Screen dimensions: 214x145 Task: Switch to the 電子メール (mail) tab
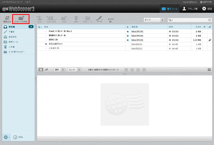(170, 9)
